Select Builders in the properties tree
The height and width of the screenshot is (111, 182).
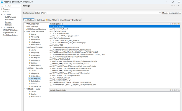point(6,12)
